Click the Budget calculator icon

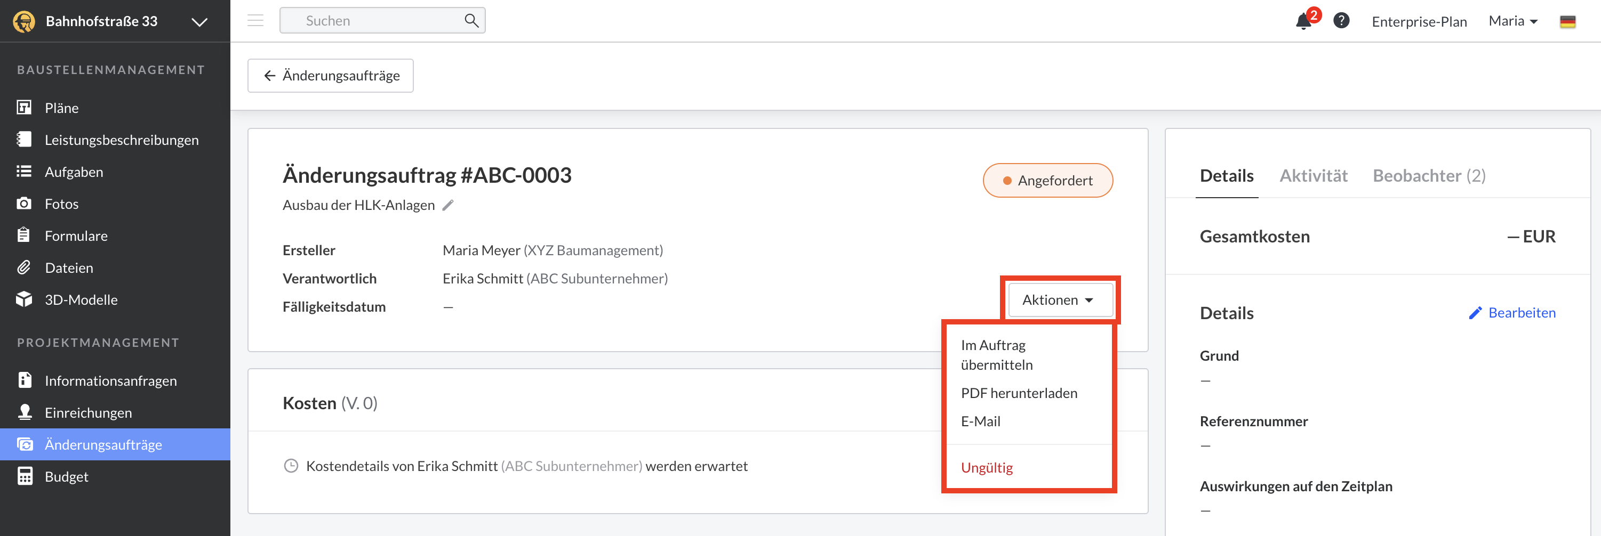24,476
